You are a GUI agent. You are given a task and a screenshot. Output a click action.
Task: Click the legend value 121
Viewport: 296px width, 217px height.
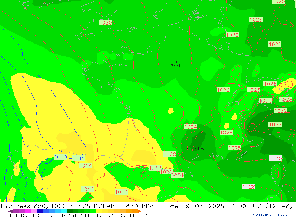(x=13, y=215)
